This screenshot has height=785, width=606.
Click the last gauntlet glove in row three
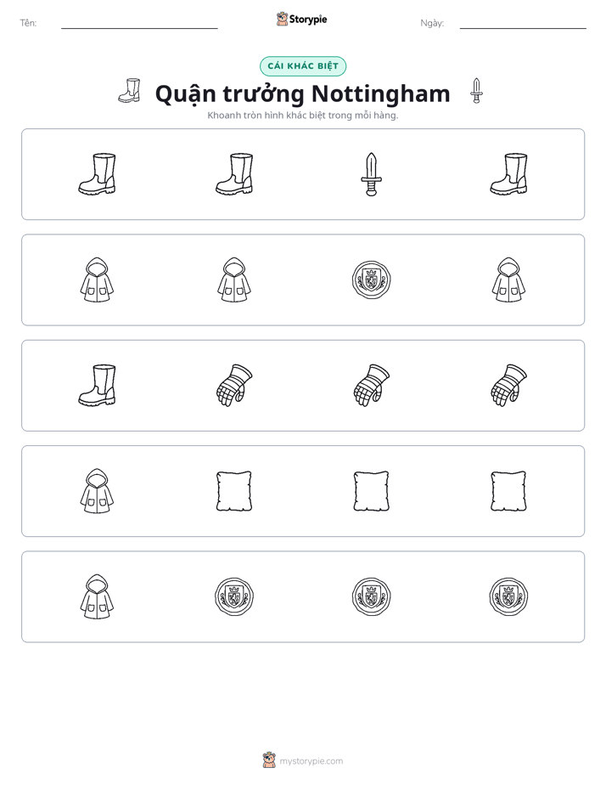point(508,385)
